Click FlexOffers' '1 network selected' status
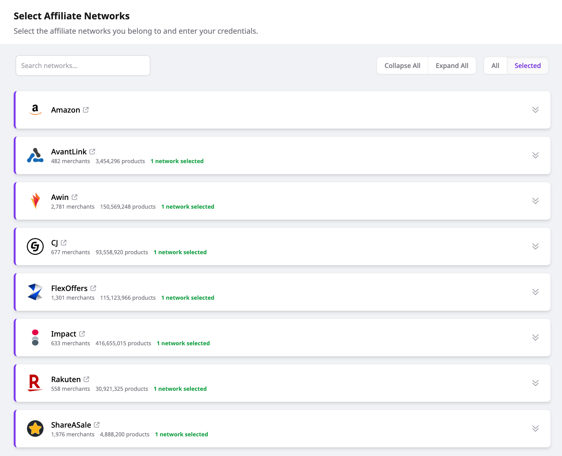Image resolution: width=562 pixels, height=456 pixels. pos(188,298)
